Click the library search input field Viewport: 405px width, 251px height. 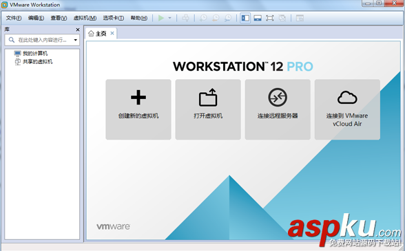click(x=43, y=40)
